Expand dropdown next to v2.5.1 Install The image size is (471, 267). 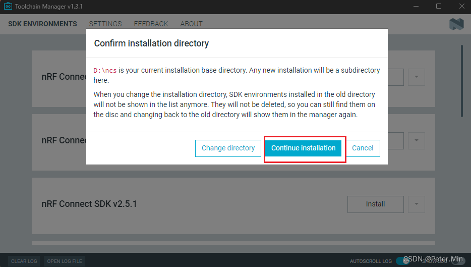417,204
